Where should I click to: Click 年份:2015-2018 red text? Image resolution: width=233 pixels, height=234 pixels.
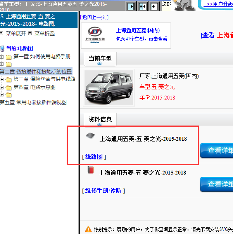click(157, 98)
